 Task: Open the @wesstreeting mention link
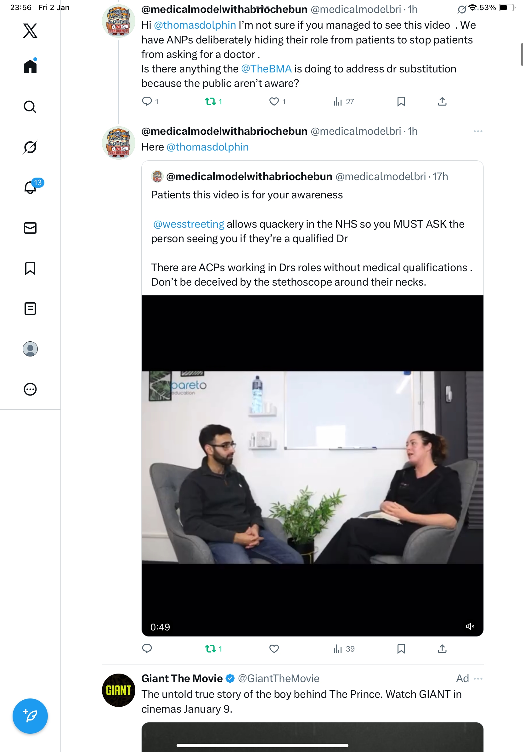click(x=189, y=224)
